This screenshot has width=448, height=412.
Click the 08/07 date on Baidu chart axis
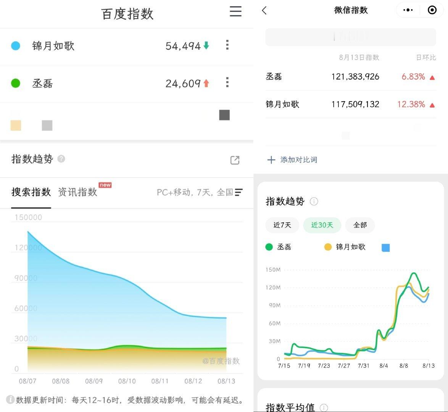[27, 381]
